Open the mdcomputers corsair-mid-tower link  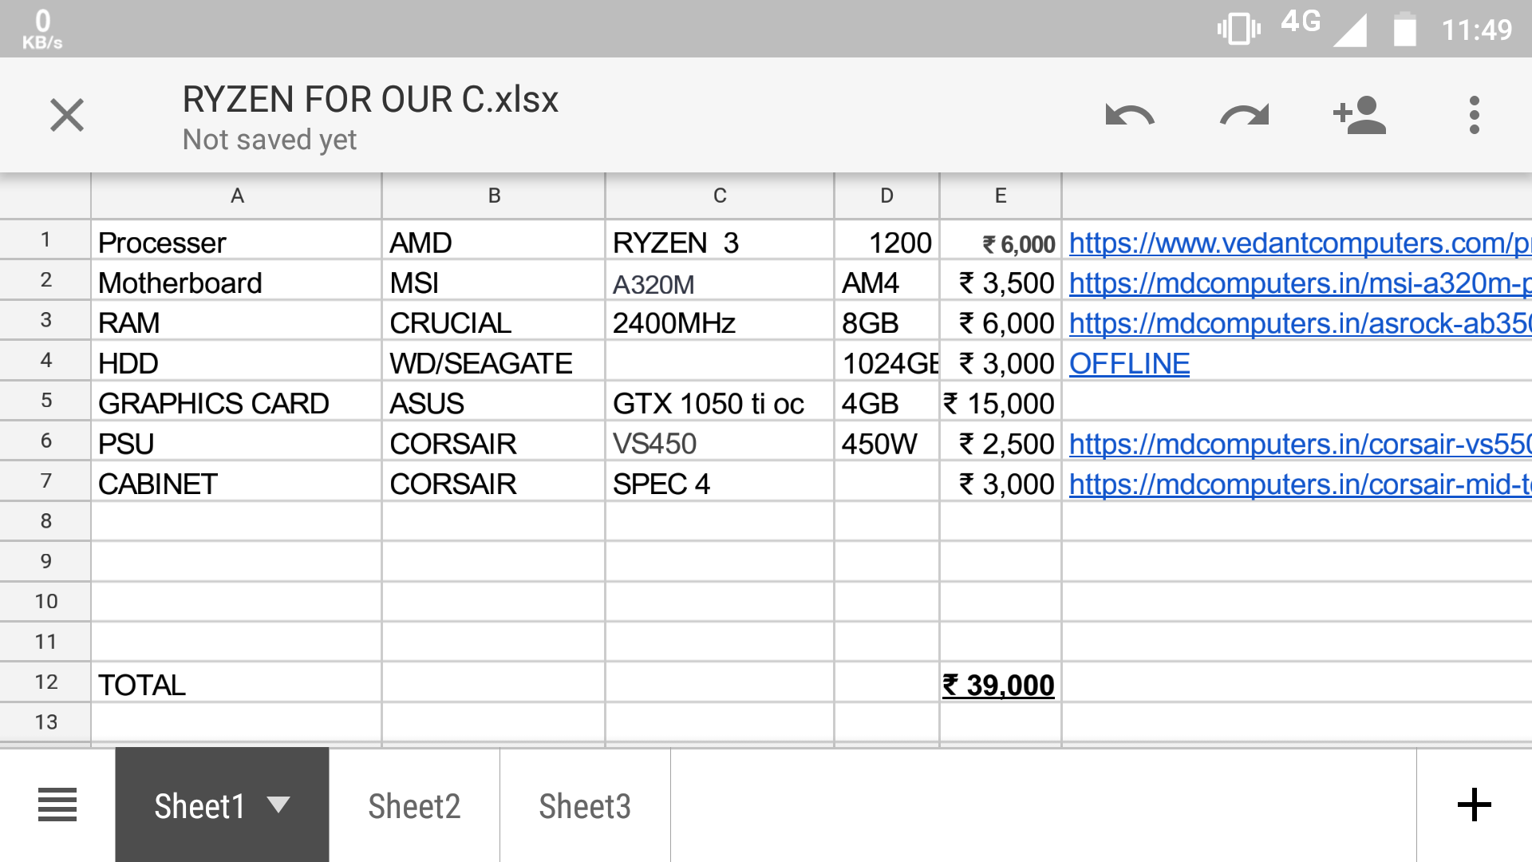1300,484
